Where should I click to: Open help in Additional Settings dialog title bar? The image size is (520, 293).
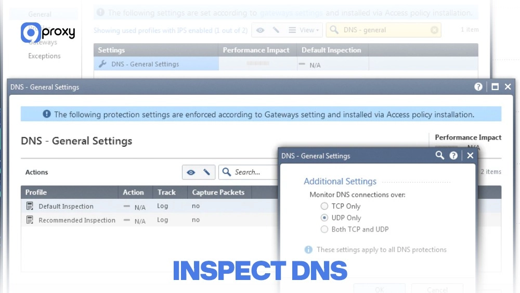click(x=453, y=155)
